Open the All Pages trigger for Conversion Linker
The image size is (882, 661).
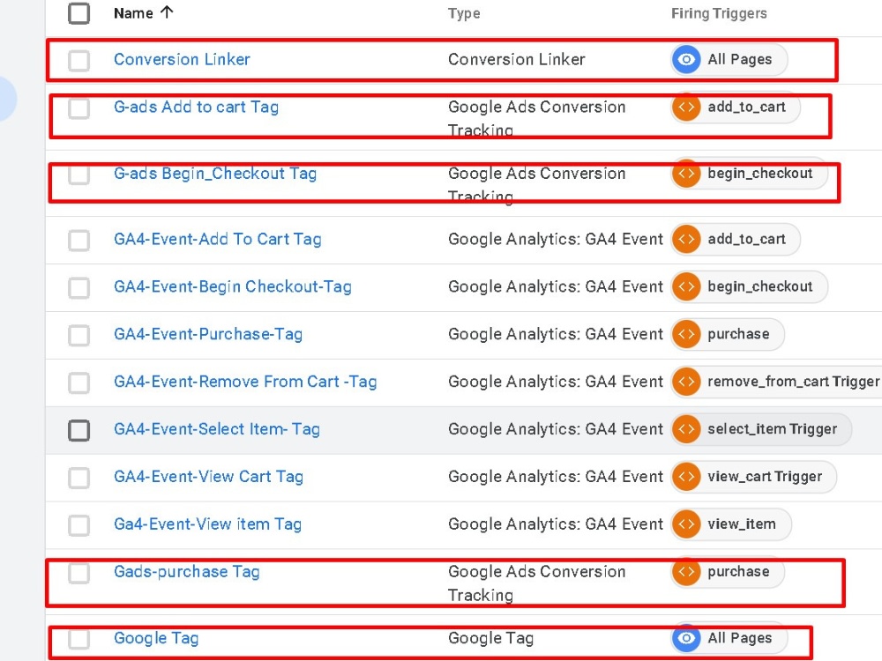[x=729, y=60]
